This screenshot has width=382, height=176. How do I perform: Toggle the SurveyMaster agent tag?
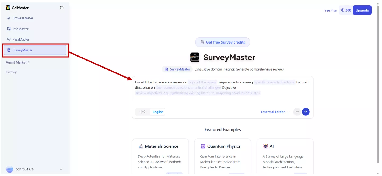[177, 69]
